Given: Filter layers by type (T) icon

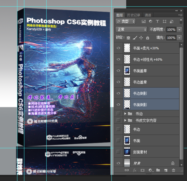Looking at the screenshot, I should pyautogui.click(x=157, y=21).
